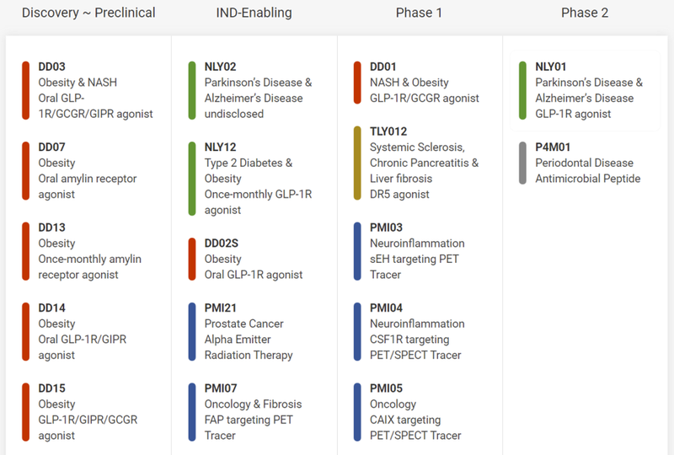Screen dimensions: 674x455
Task: Select the Phase 2 column header
Action: pyautogui.click(x=585, y=13)
